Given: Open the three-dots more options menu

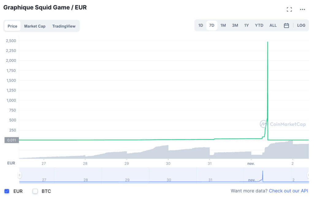Looking at the screenshot, I should (302, 10).
